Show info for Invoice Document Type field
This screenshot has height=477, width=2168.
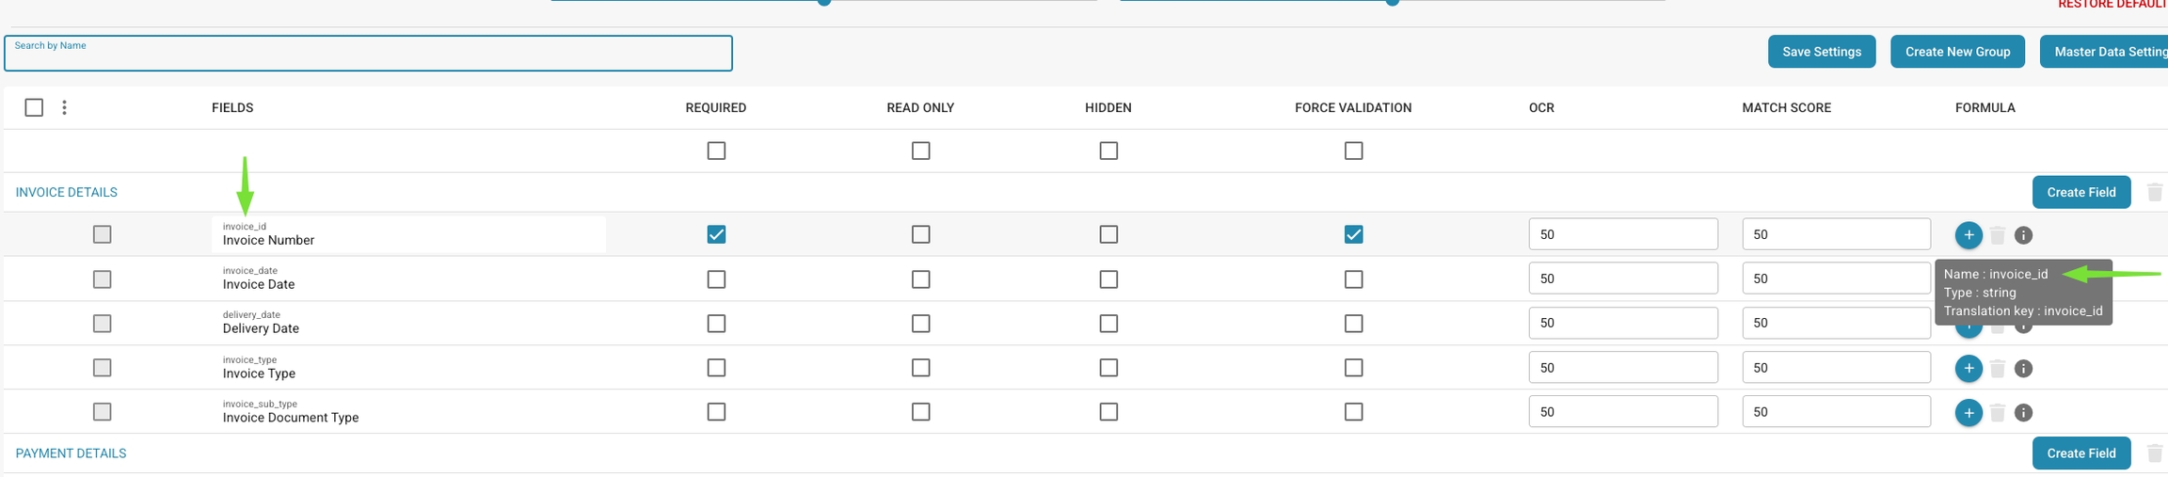(2023, 413)
